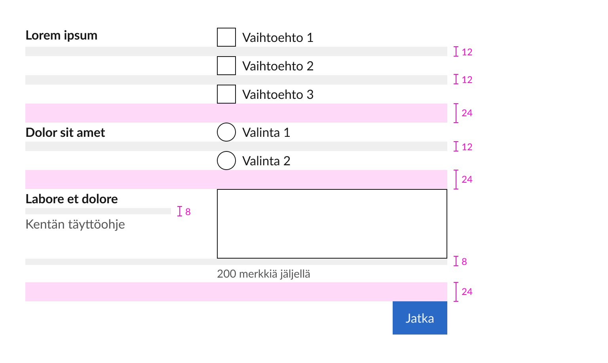
Task: Click the 24 spacing marker below Valinta 2
Action: (467, 180)
